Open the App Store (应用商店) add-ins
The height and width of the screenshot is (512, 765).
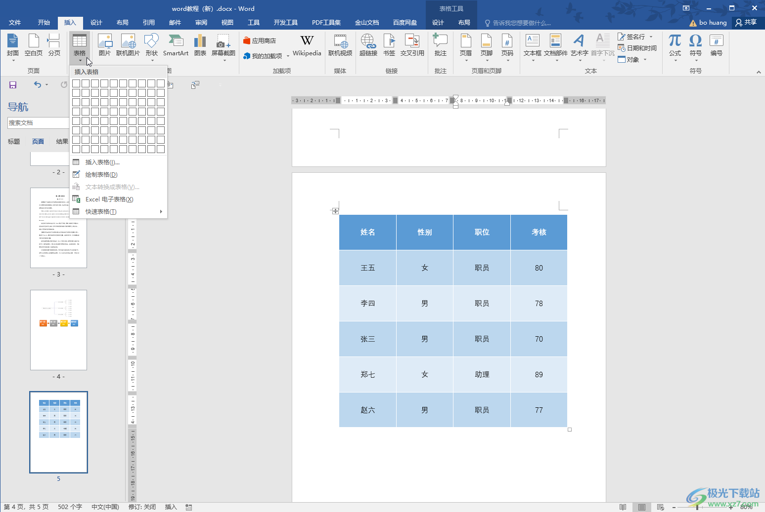coord(260,40)
